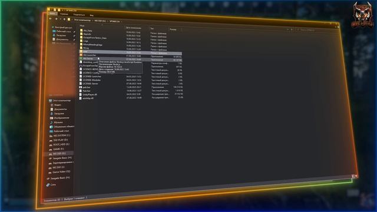
Task: Open Музыка under This PC
Action: pyautogui.click(x=57, y=122)
